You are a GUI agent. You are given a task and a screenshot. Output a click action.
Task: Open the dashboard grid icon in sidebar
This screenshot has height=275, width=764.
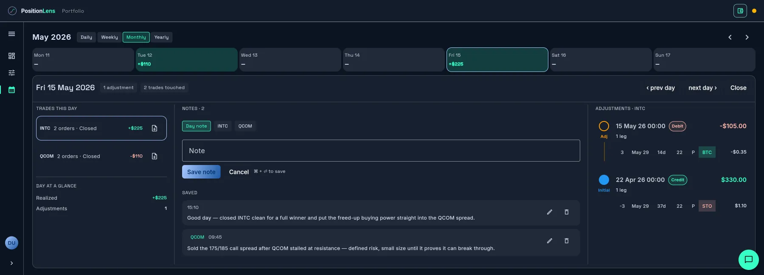pos(11,56)
